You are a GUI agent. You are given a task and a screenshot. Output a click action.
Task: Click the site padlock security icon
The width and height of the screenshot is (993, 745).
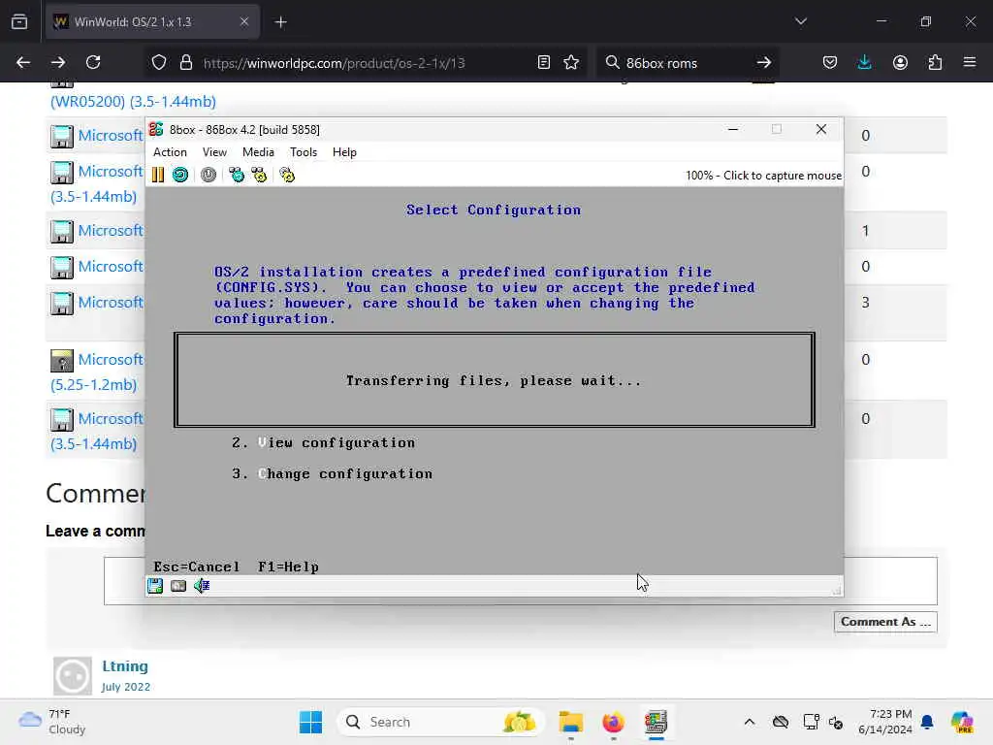tap(185, 63)
